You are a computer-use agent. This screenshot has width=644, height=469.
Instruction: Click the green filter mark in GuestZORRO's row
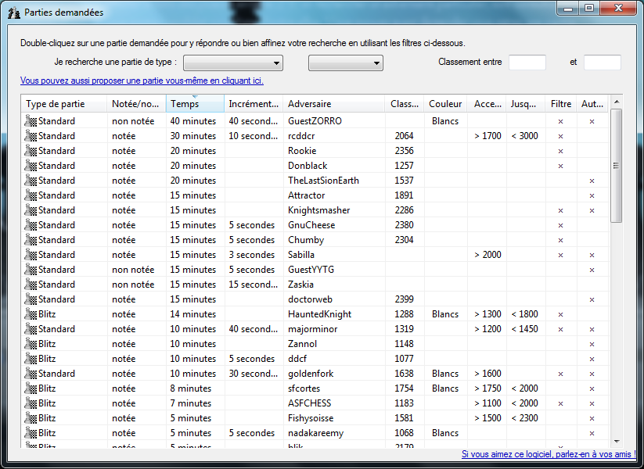(x=560, y=121)
